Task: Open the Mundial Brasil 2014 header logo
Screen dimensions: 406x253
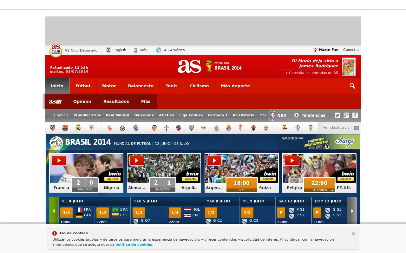Action: tap(223, 65)
